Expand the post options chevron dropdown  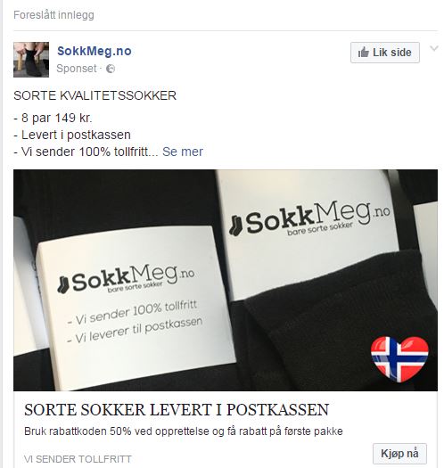coord(434,48)
